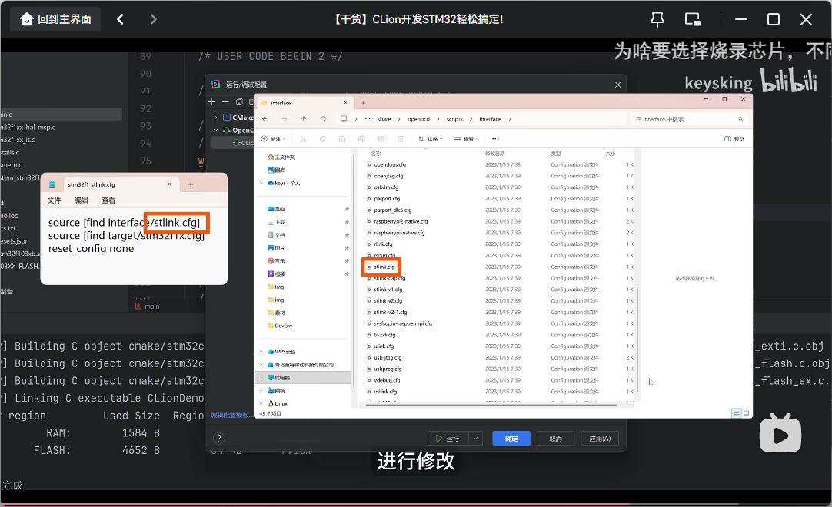Click the Share icon in Explorer toolbar
The width and height of the screenshot is (832, 507).
click(x=381, y=139)
